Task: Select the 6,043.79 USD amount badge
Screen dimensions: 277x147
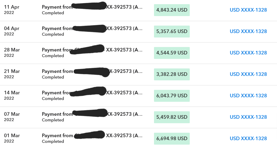Action: [x=172, y=96]
